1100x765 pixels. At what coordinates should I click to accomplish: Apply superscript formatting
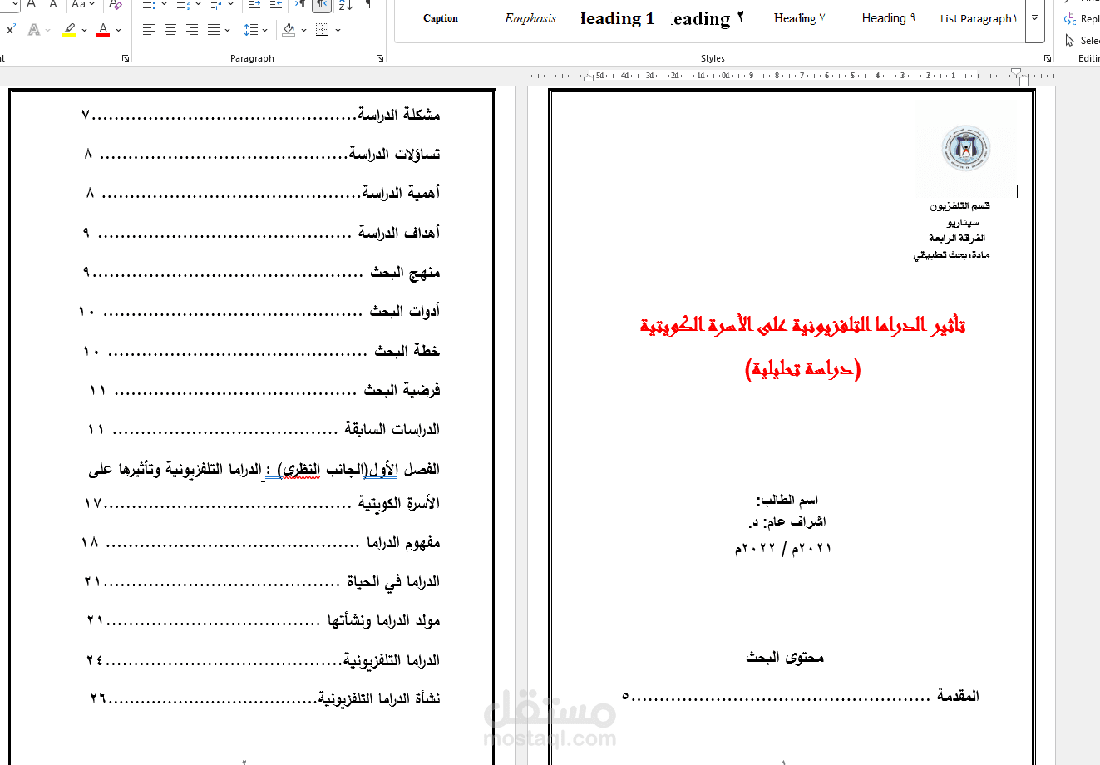click(x=11, y=30)
